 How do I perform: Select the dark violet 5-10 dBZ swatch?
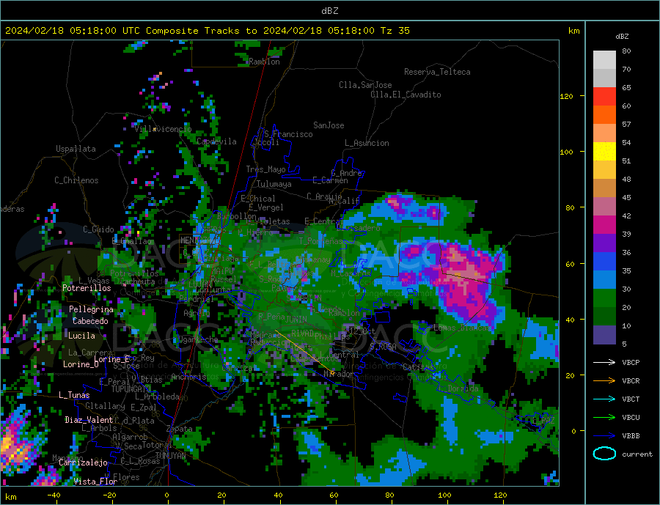pyautogui.click(x=604, y=334)
